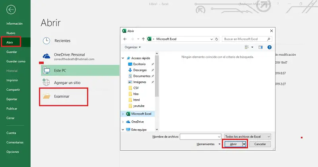Open the youtube folder

click(x=139, y=106)
